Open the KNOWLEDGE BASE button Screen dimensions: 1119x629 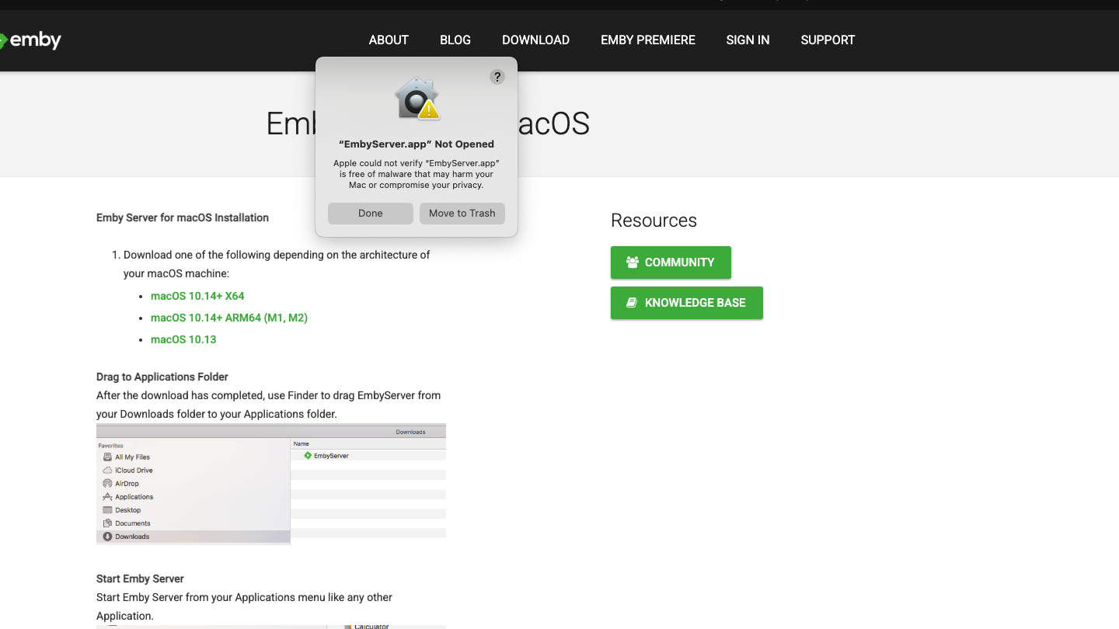coord(687,303)
